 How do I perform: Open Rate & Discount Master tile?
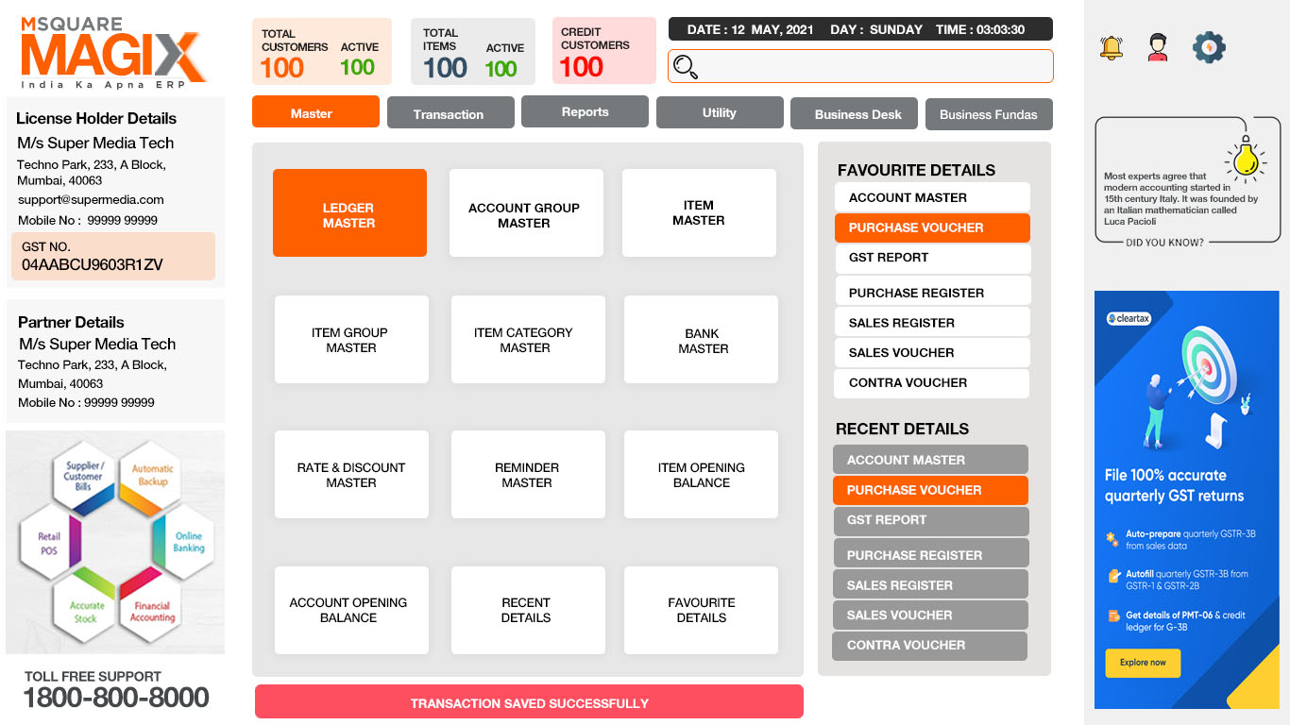[351, 475]
